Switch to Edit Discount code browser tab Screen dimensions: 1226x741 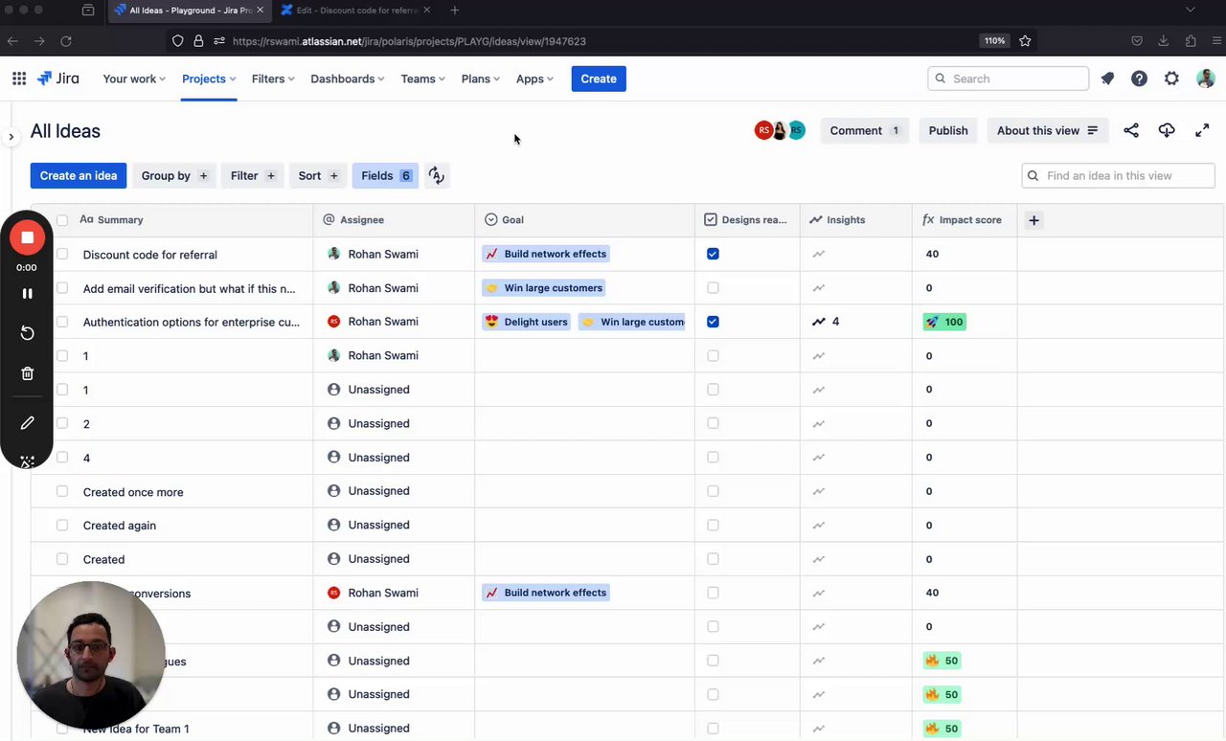[x=356, y=11]
